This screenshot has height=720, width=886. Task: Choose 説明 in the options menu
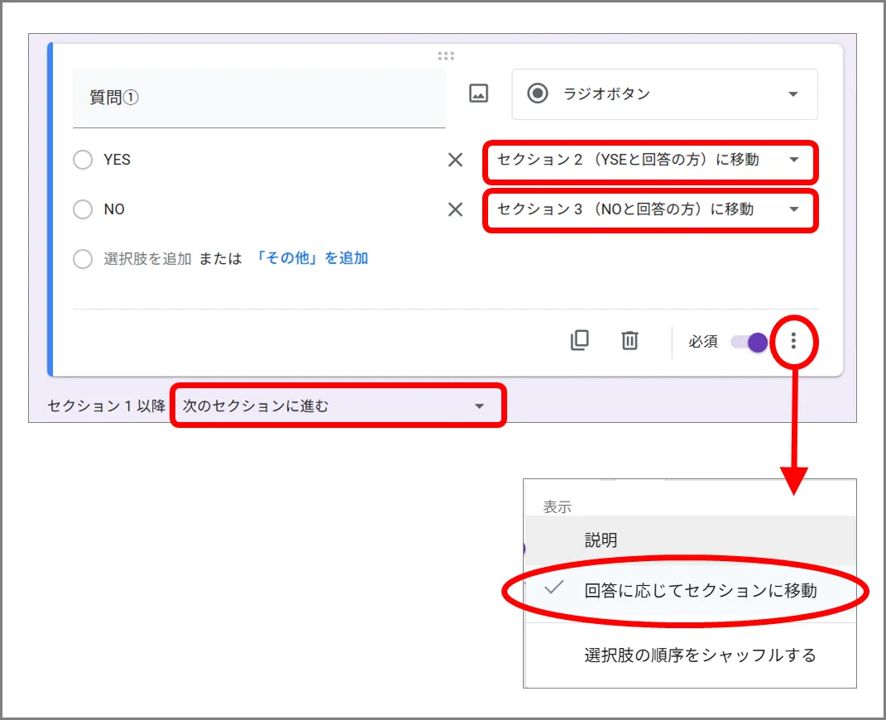pyautogui.click(x=601, y=540)
